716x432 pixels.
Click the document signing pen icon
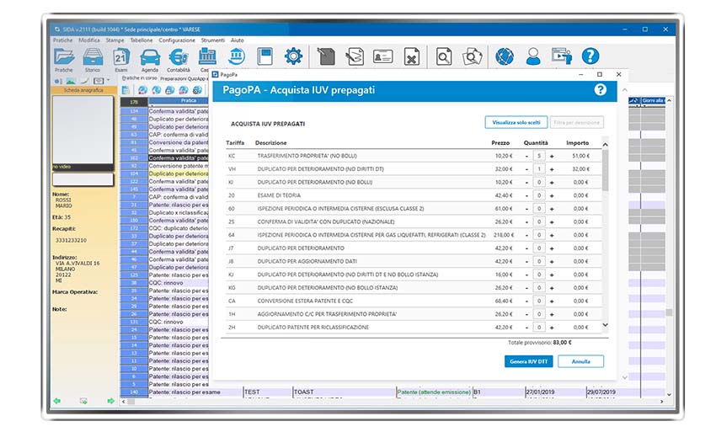coord(355,57)
